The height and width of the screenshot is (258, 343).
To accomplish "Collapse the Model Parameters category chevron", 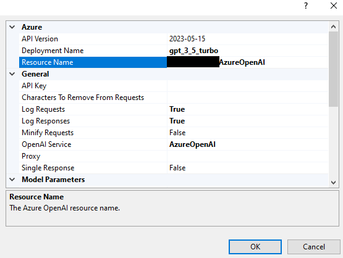I will [12, 180].
